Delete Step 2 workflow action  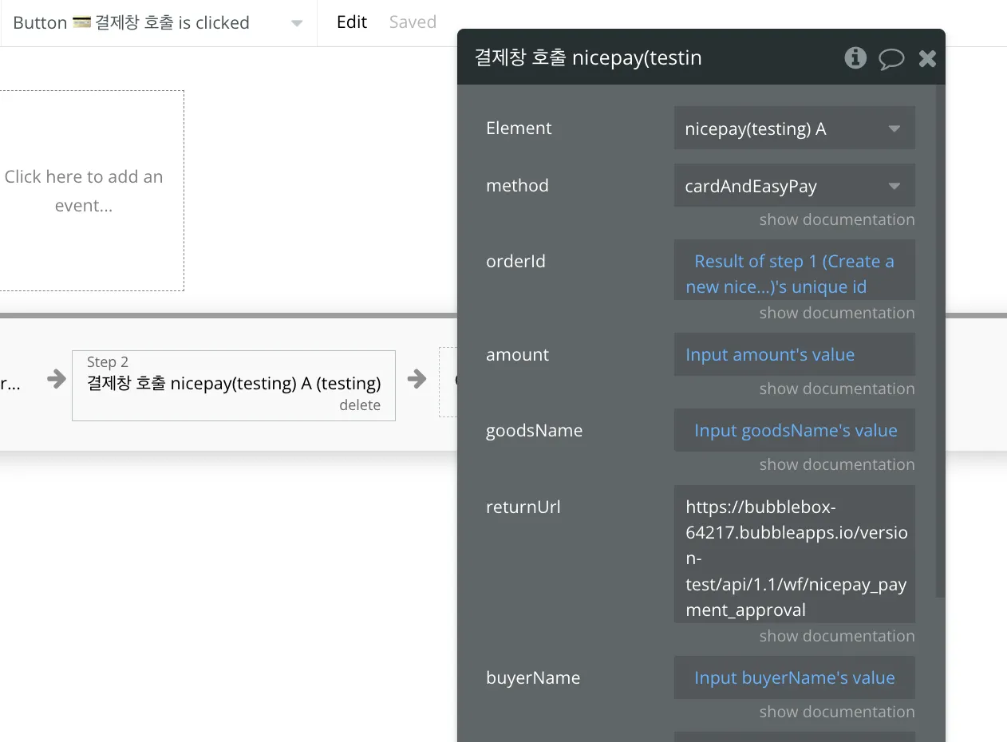tap(360, 405)
